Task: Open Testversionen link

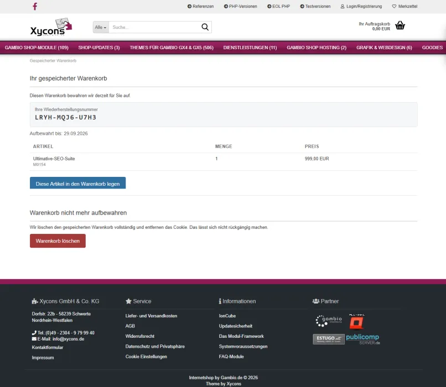Action: 315,6
